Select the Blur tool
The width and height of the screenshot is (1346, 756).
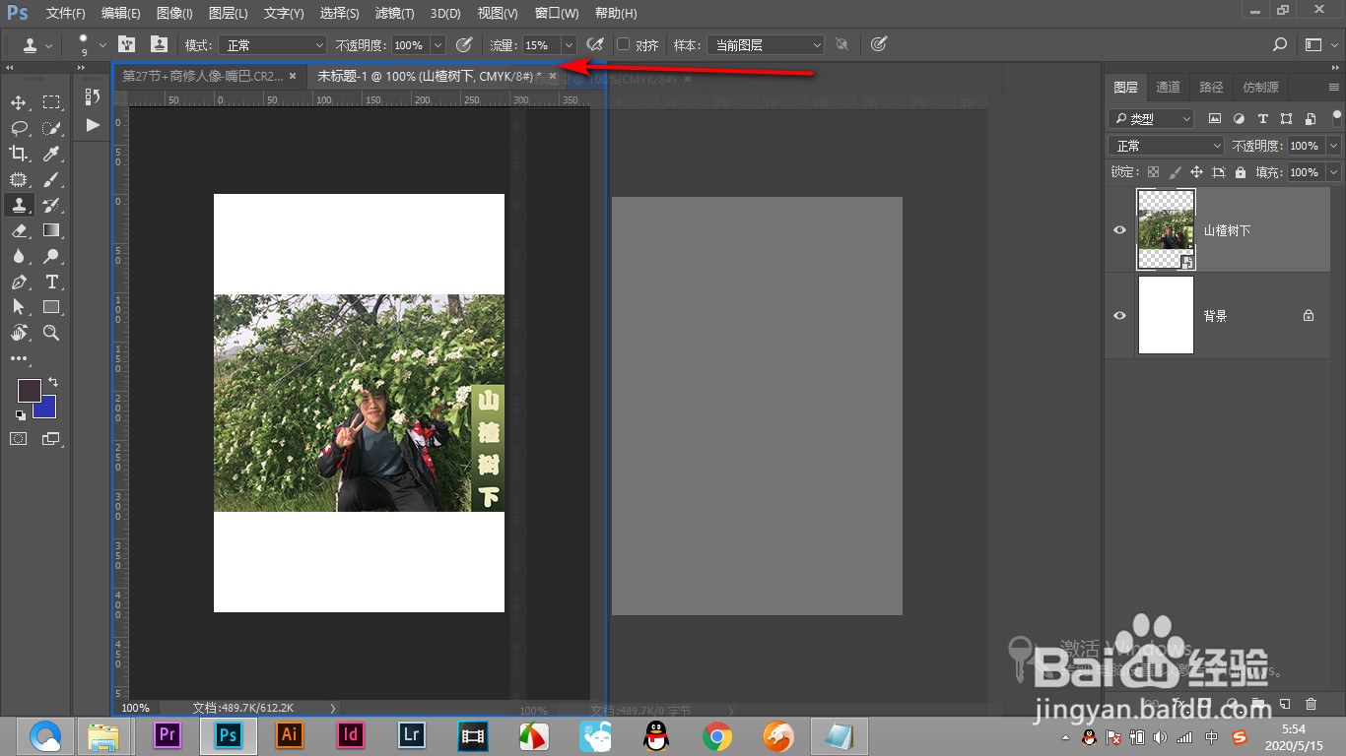click(19, 256)
